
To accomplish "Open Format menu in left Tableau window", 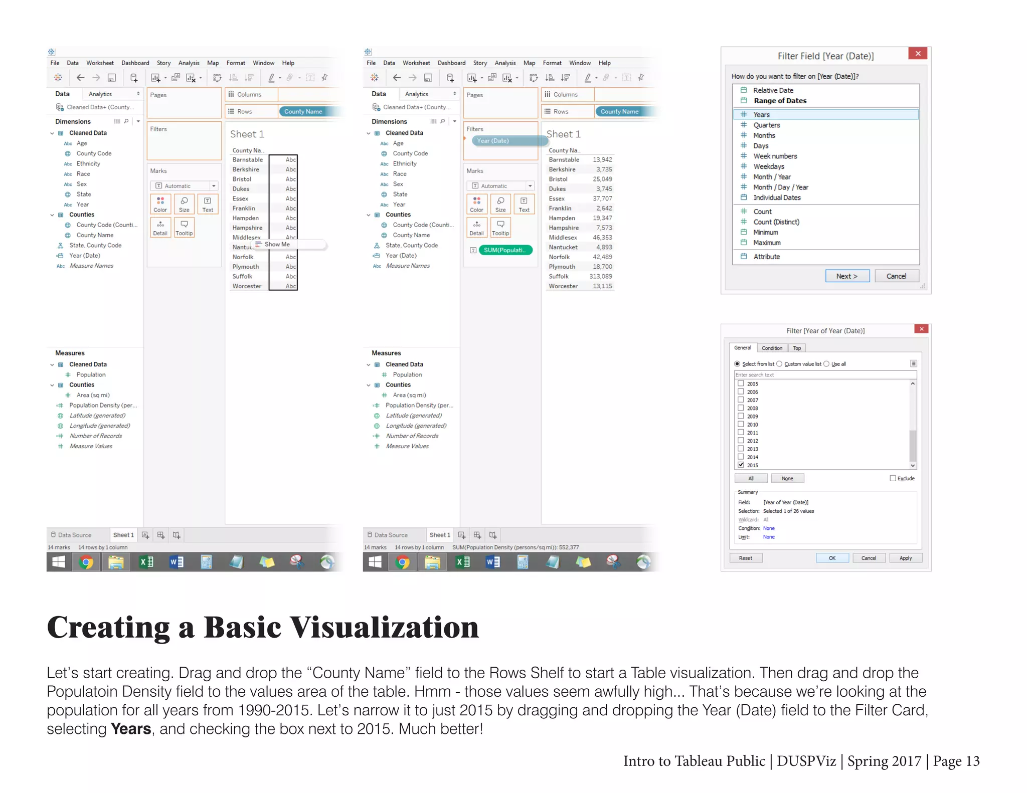I will (x=236, y=63).
